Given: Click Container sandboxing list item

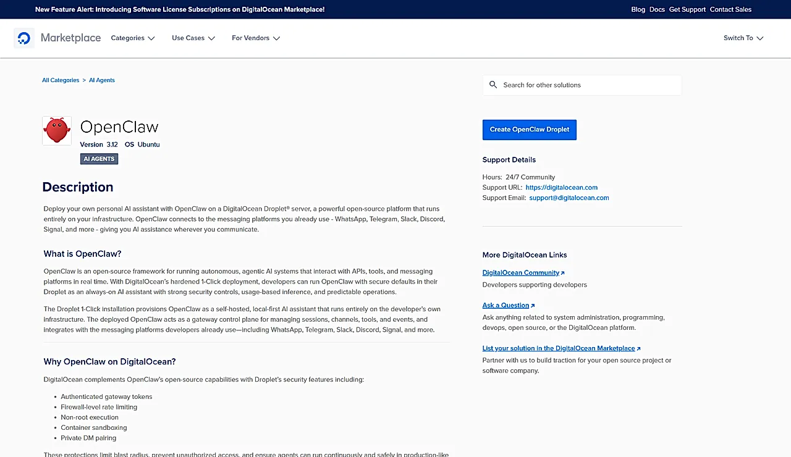Looking at the screenshot, I should [94, 428].
